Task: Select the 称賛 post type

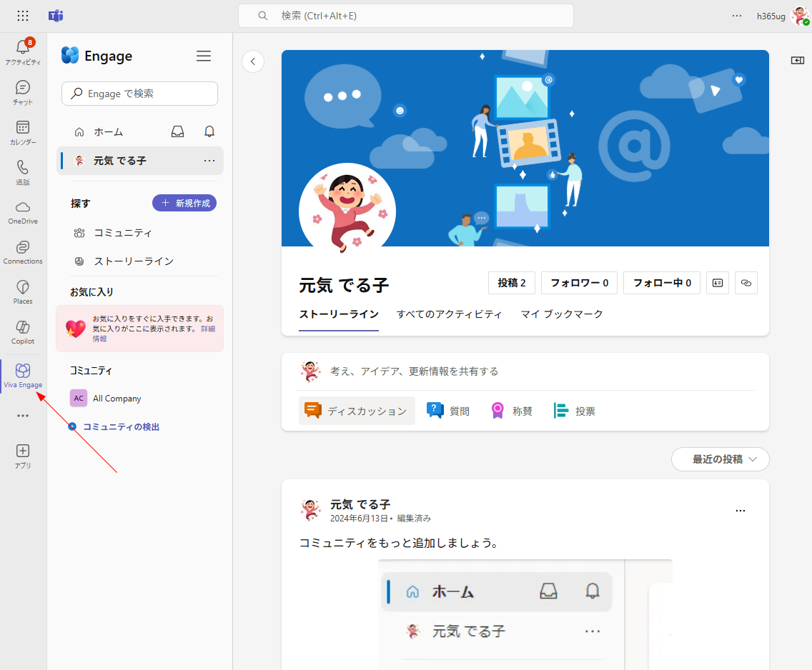Action: coord(511,411)
